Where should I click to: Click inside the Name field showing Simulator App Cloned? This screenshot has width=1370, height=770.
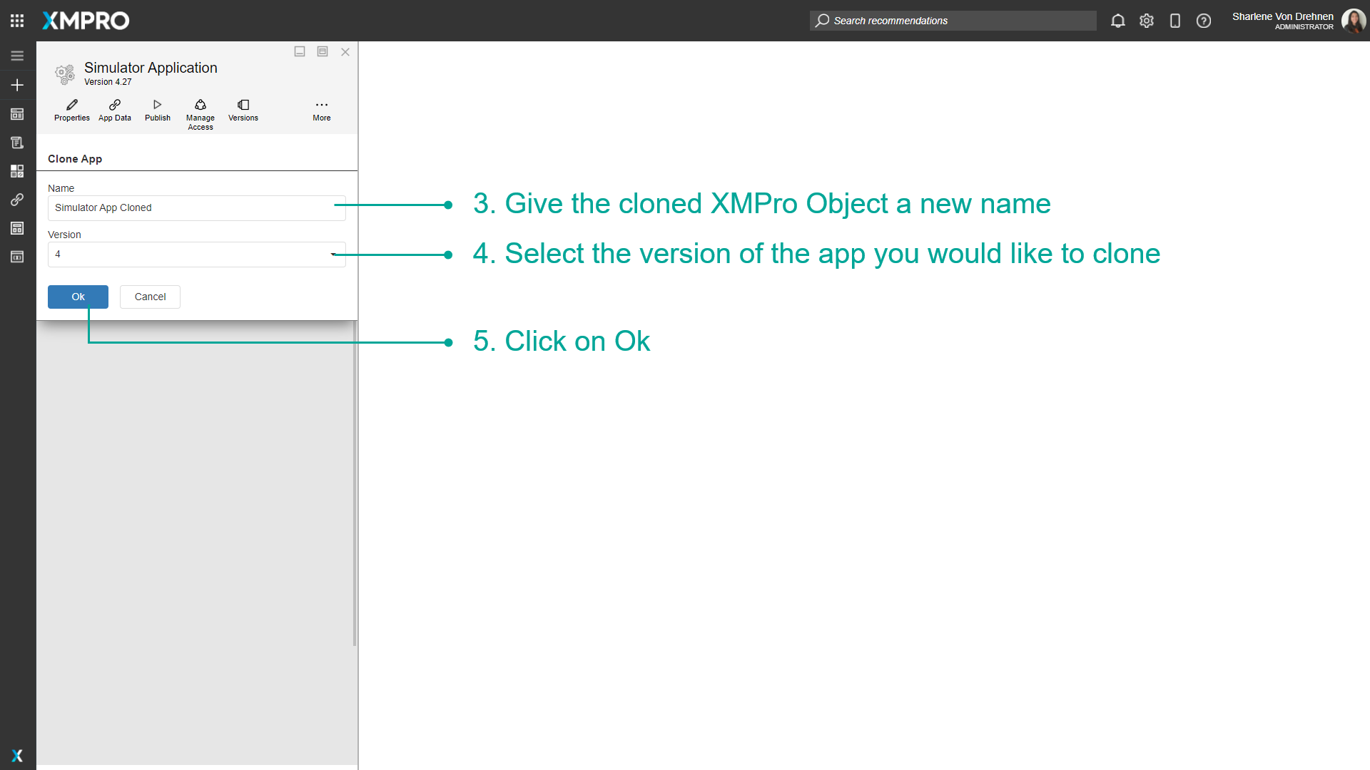coord(196,207)
